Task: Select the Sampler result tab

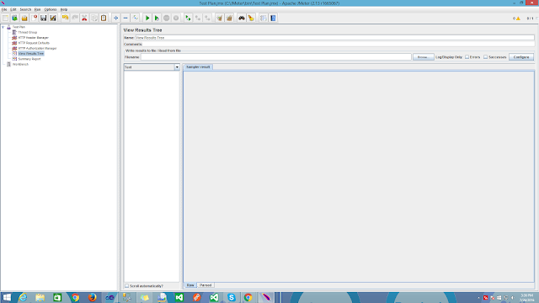Action: [x=198, y=67]
